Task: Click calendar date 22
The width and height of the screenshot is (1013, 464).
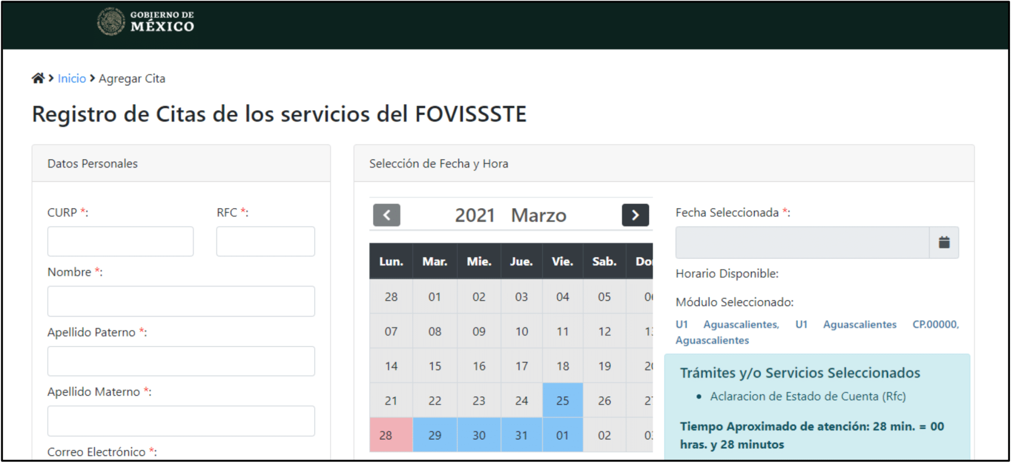Action: 435,400
